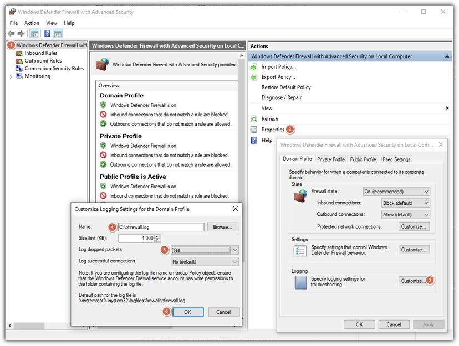Click the checklist icon in Settings section
The image size is (459, 346).
pyautogui.click(x=300, y=251)
